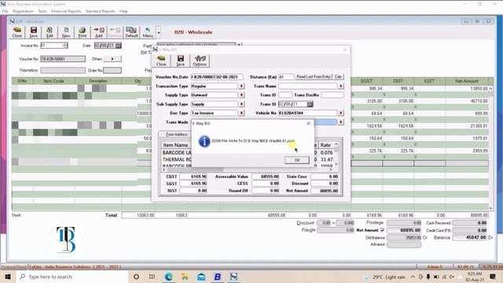This screenshot has width=503, height=283.
Task: Open the notification center icon
Action: pos(493,277)
